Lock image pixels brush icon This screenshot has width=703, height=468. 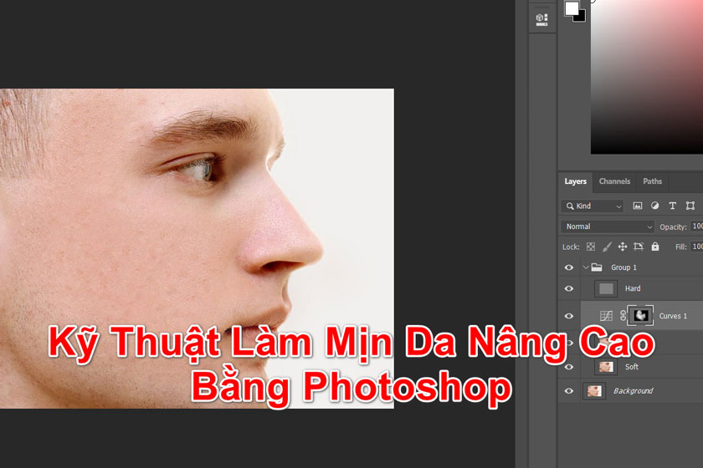pyautogui.click(x=607, y=247)
